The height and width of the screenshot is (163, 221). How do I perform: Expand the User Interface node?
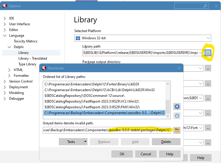pyautogui.click(x=5, y=24)
